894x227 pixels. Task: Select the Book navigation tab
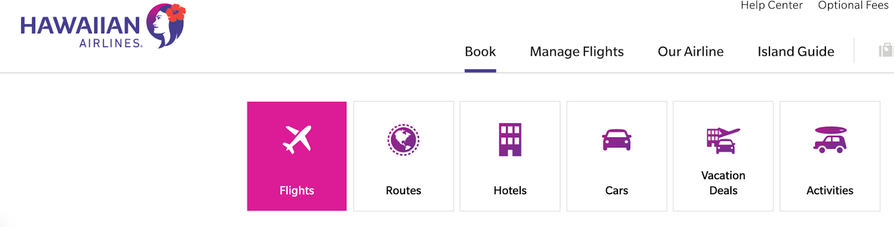(x=480, y=52)
